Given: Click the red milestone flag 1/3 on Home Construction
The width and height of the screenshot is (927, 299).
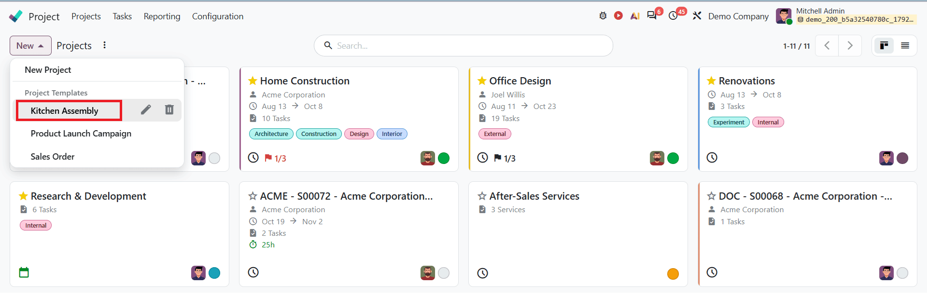Looking at the screenshot, I should (275, 158).
